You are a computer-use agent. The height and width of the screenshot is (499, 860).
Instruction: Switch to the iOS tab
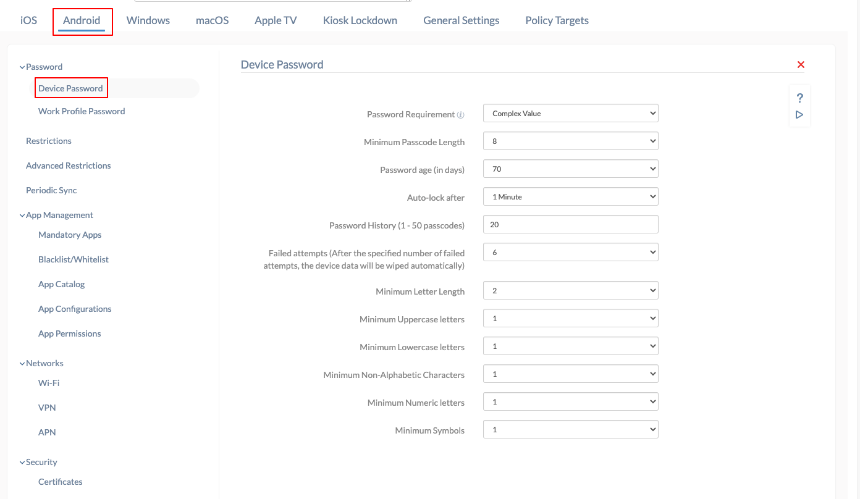[x=28, y=20]
